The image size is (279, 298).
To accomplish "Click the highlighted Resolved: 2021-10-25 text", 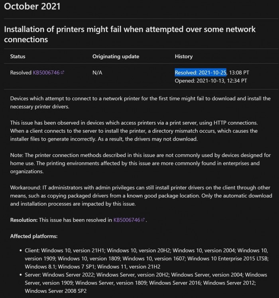I will 200,73.
